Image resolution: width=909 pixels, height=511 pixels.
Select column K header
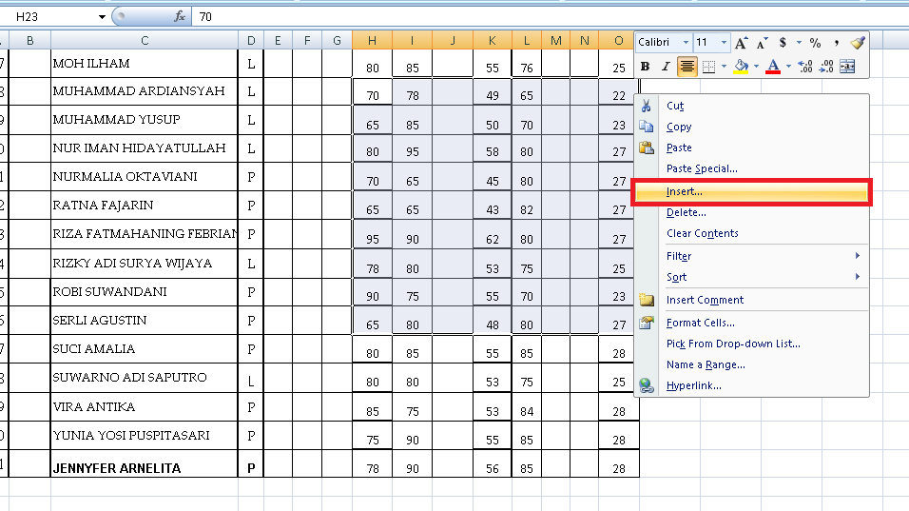click(x=493, y=40)
